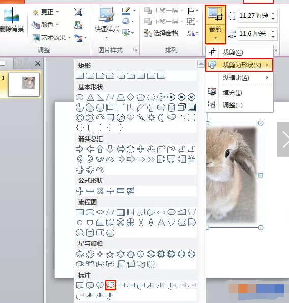
Task: Choose 调整(T) in the crop menu
Action: point(239,105)
